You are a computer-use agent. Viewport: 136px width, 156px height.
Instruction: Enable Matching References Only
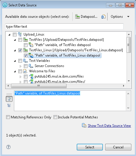(x=8, y=117)
